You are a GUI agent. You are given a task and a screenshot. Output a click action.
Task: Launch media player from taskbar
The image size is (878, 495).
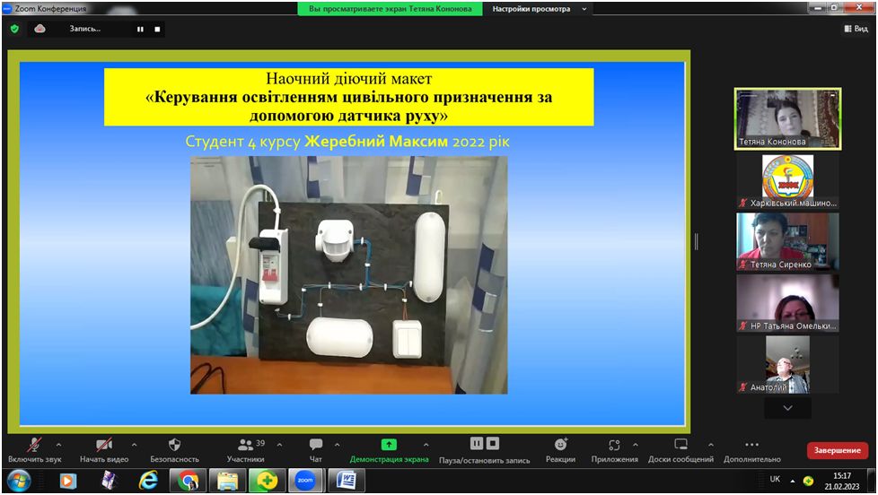click(x=67, y=481)
